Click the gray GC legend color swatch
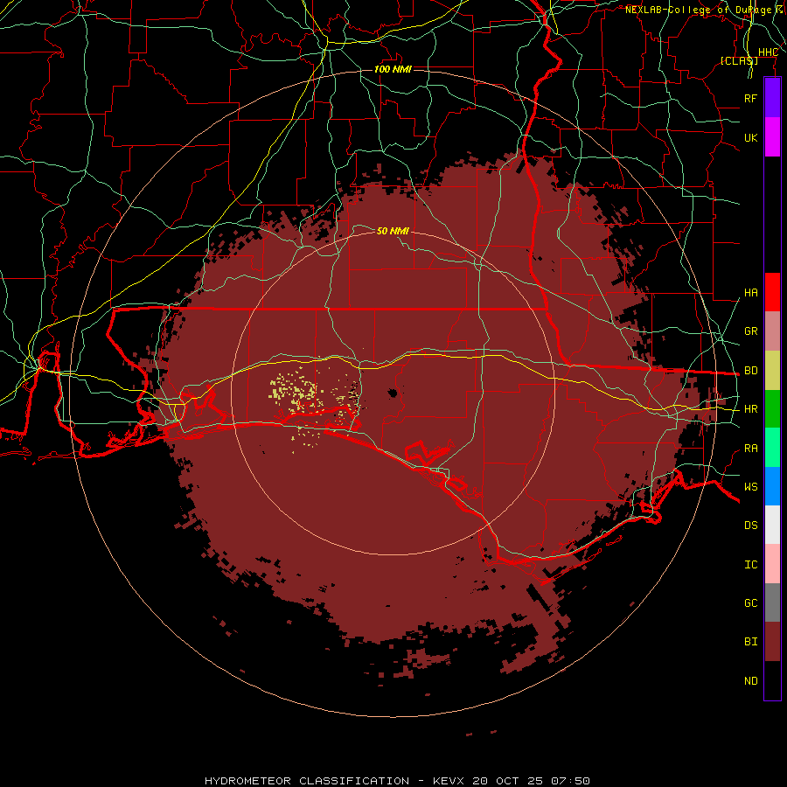 772,602
